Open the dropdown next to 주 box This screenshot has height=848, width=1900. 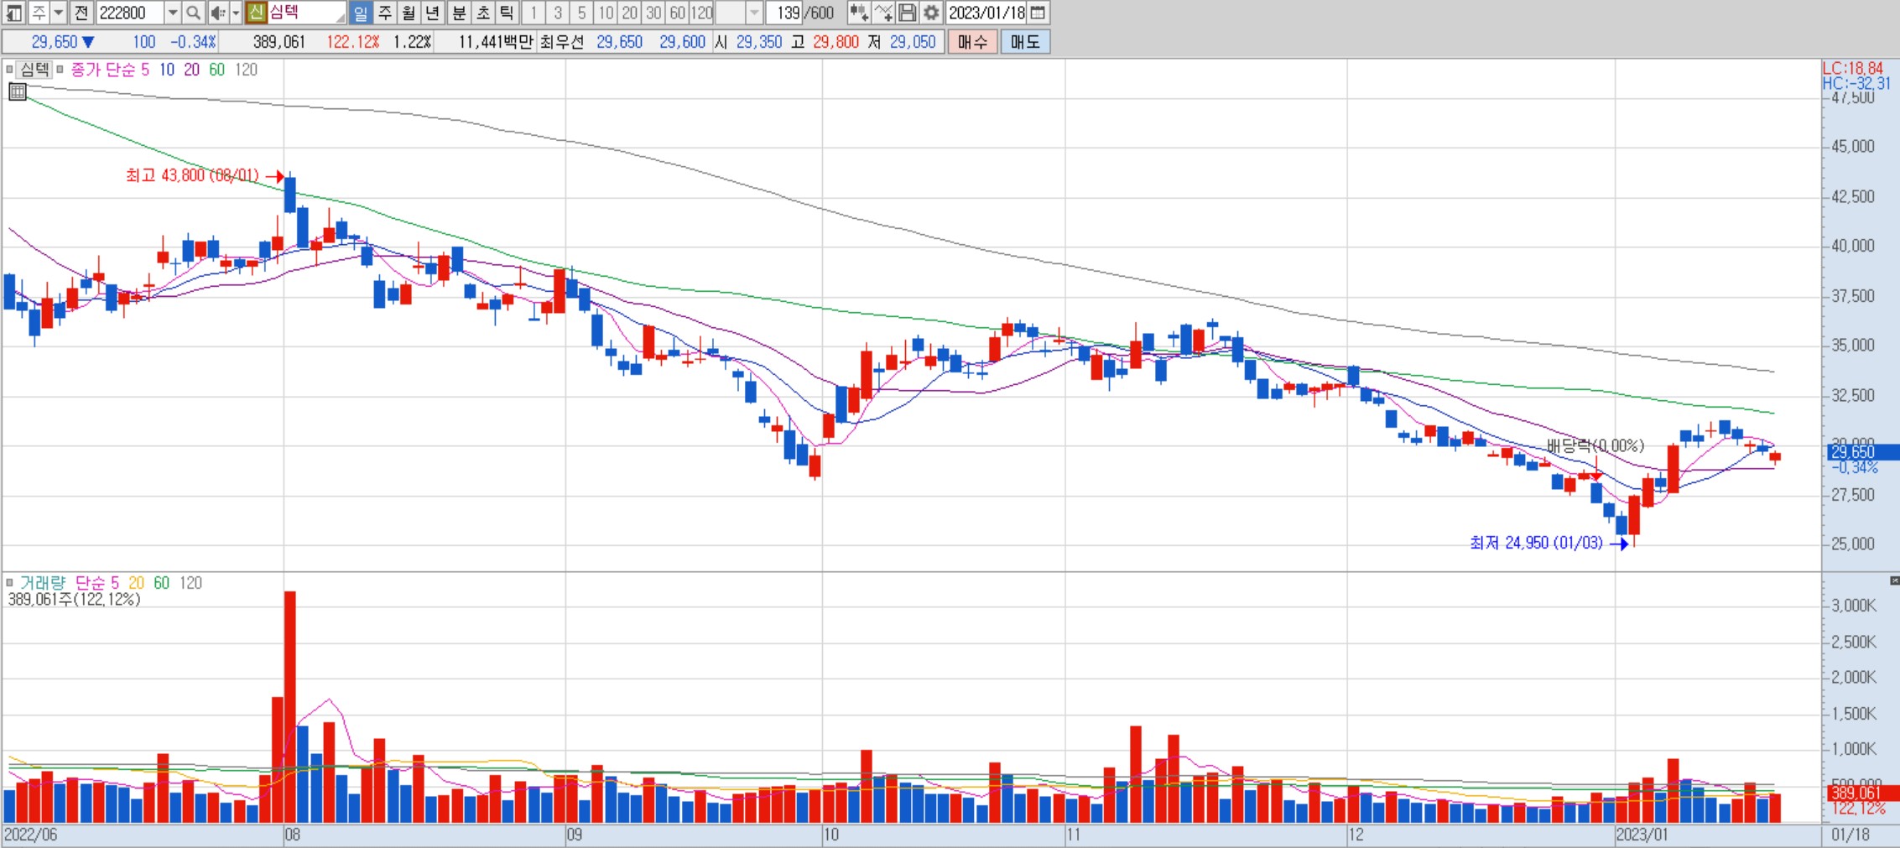[59, 13]
